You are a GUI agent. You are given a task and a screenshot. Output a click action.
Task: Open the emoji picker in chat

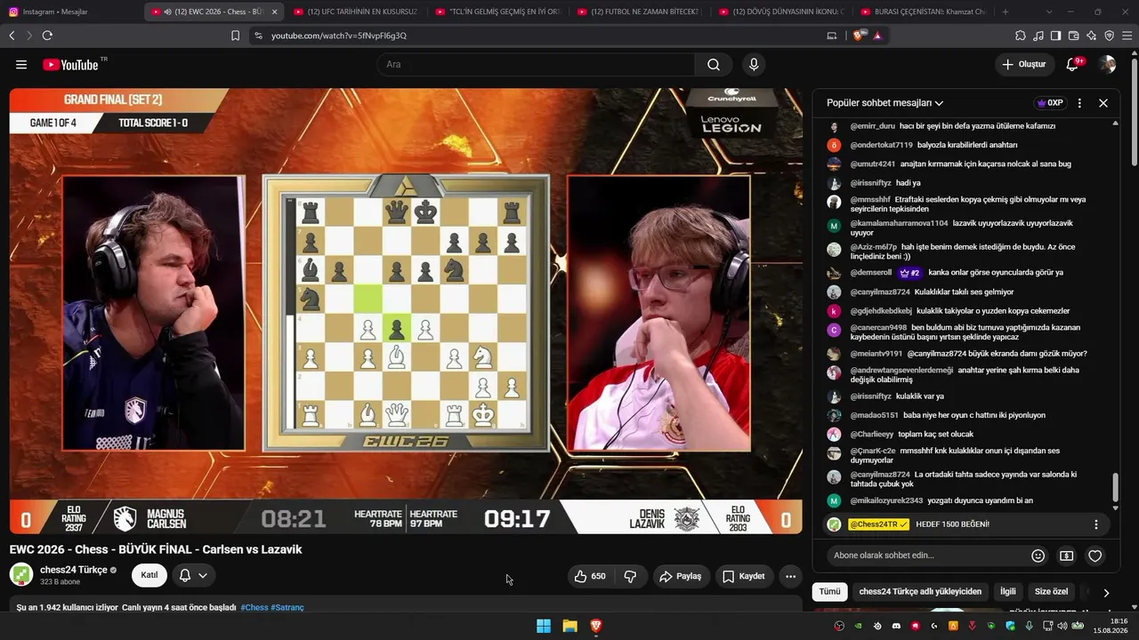coord(1038,556)
